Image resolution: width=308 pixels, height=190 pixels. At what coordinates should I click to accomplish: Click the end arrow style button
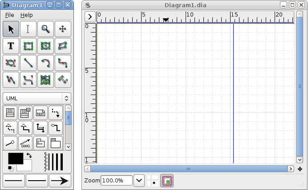[60, 180]
